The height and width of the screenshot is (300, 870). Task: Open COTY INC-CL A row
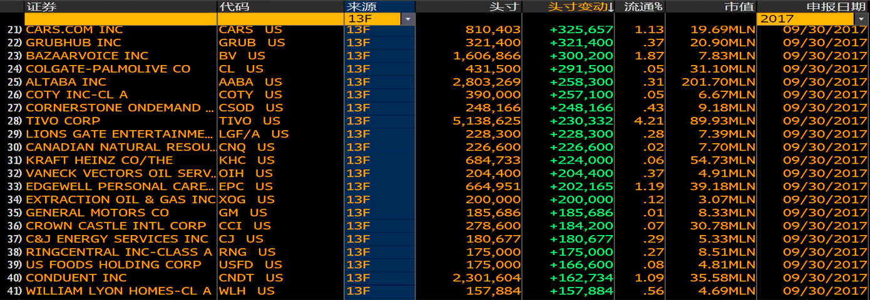(435, 94)
